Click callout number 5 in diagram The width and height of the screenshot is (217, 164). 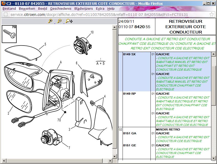pyautogui.click(x=45, y=44)
